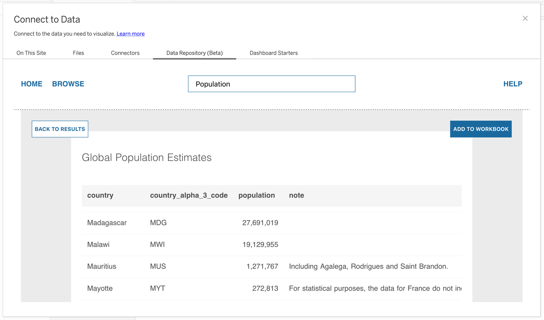This screenshot has width=544, height=320.
Task: Open the Connectors tab
Action: click(125, 53)
